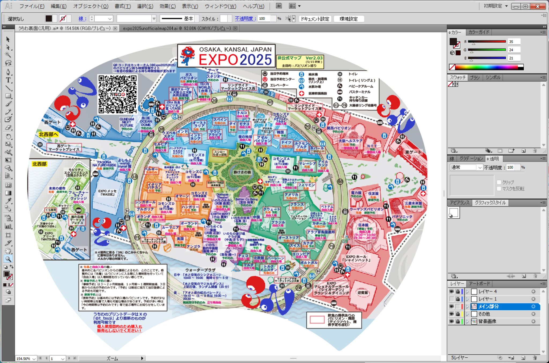Click create new sublayer icon in Layers panel
Screen dimensions: 549x363
(511, 358)
